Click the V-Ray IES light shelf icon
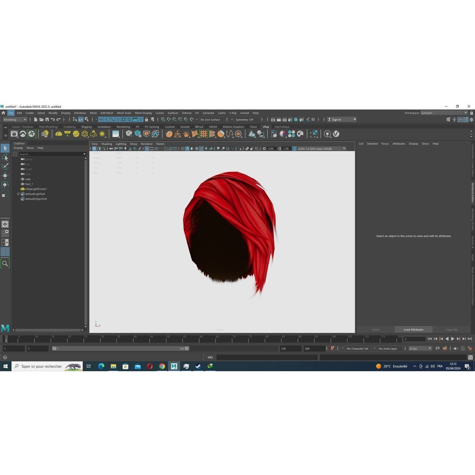Image resolution: width=475 pixels, height=475 pixels. [94, 134]
